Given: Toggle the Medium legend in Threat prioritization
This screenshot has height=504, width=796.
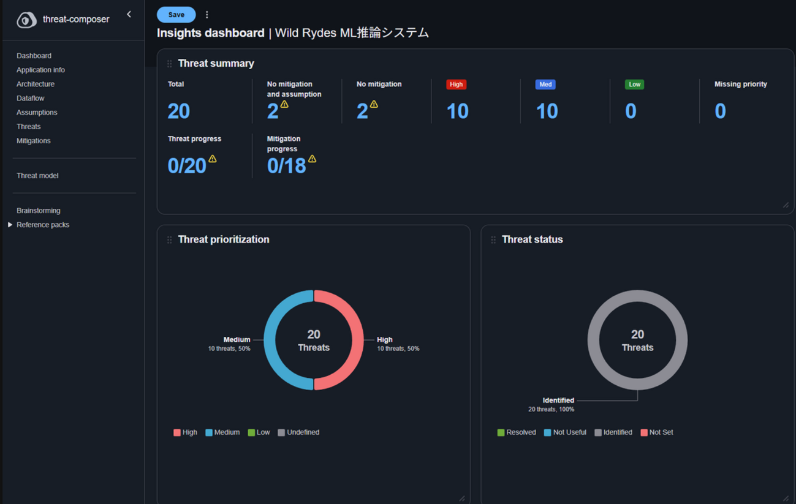Looking at the screenshot, I should coord(222,432).
